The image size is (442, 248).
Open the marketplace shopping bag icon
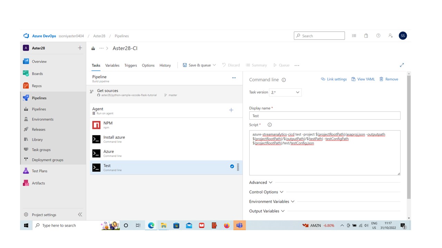(x=366, y=36)
